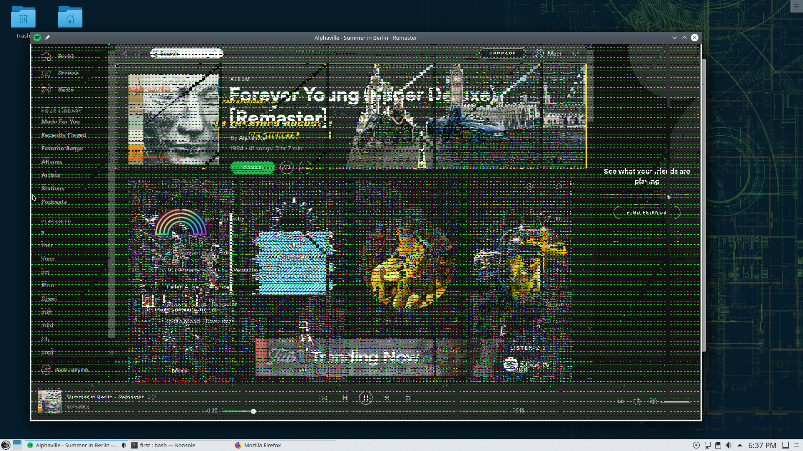Click the search magnifier in the search bar
The width and height of the screenshot is (803, 451).
[155, 53]
